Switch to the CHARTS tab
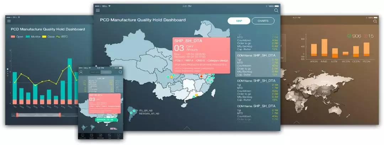 pos(263,21)
